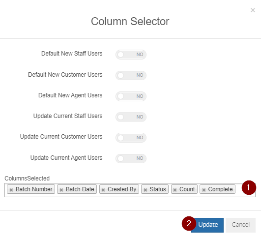Enable Update Current Customer Users

click(131, 138)
